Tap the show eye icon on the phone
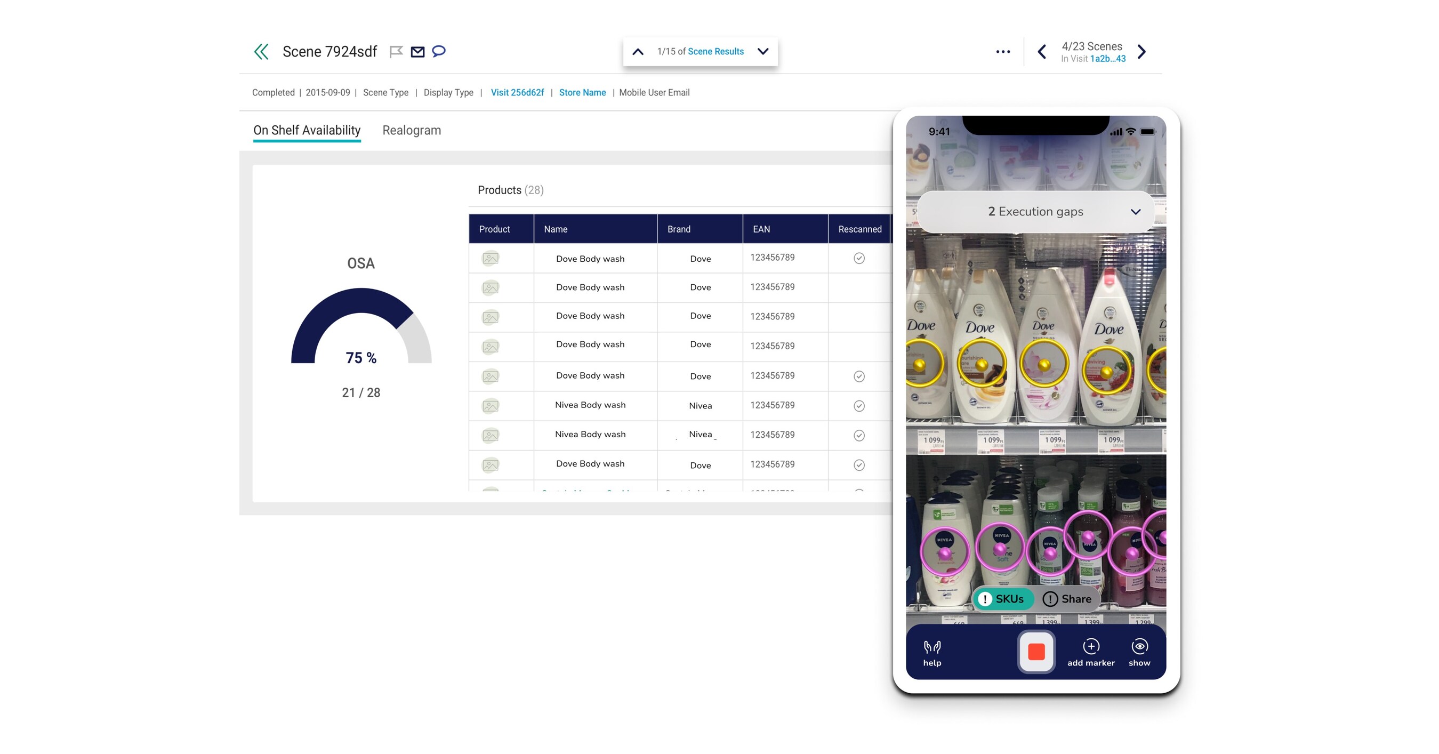The width and height of the screenshot is (1439, 754). (x=1139, y=648)
